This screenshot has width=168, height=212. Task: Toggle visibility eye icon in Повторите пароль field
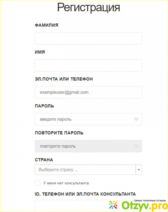[136, 146]
